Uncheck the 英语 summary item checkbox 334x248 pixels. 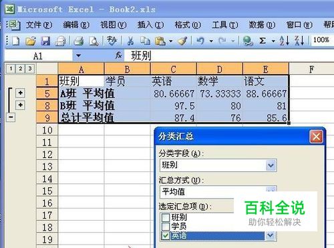point(166,236)
